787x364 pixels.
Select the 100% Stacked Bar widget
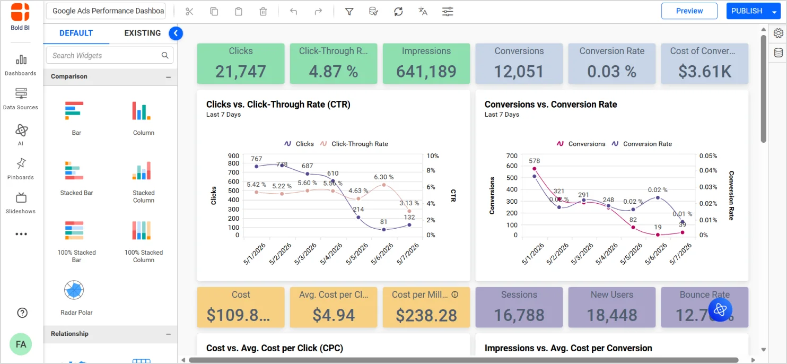(76, 241)
